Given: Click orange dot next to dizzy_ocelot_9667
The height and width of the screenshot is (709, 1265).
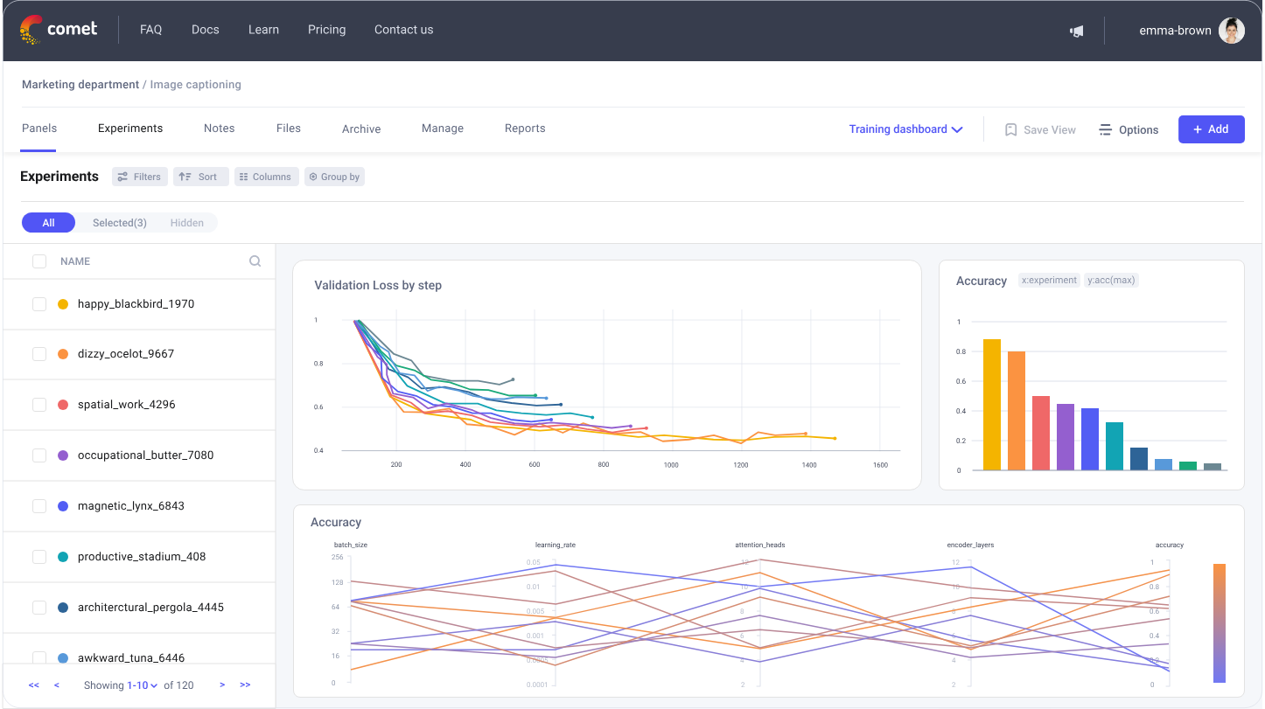Looking at the screenshot, I should coord(63,354).
